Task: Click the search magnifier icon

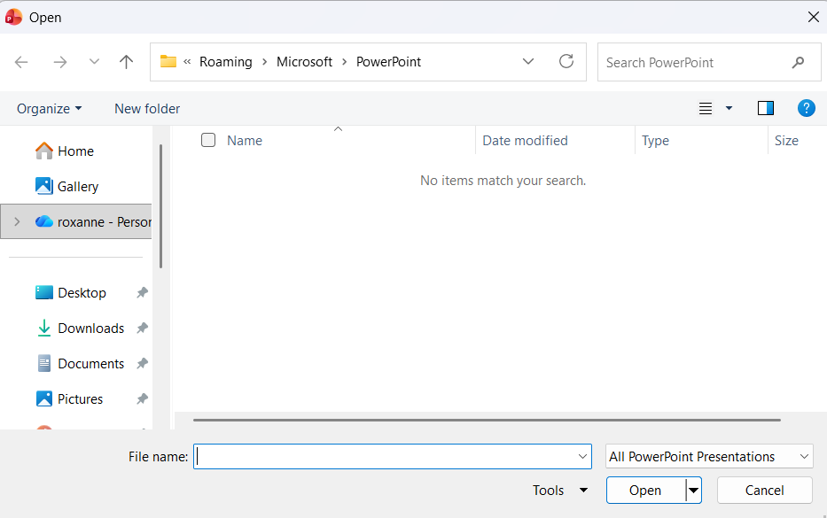Action: 798,63
